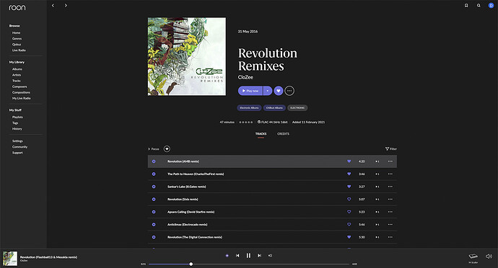The height and width of the screenshot is (268, 498).
Task: Toggle the album favorite heart
Action: point(279,91)
